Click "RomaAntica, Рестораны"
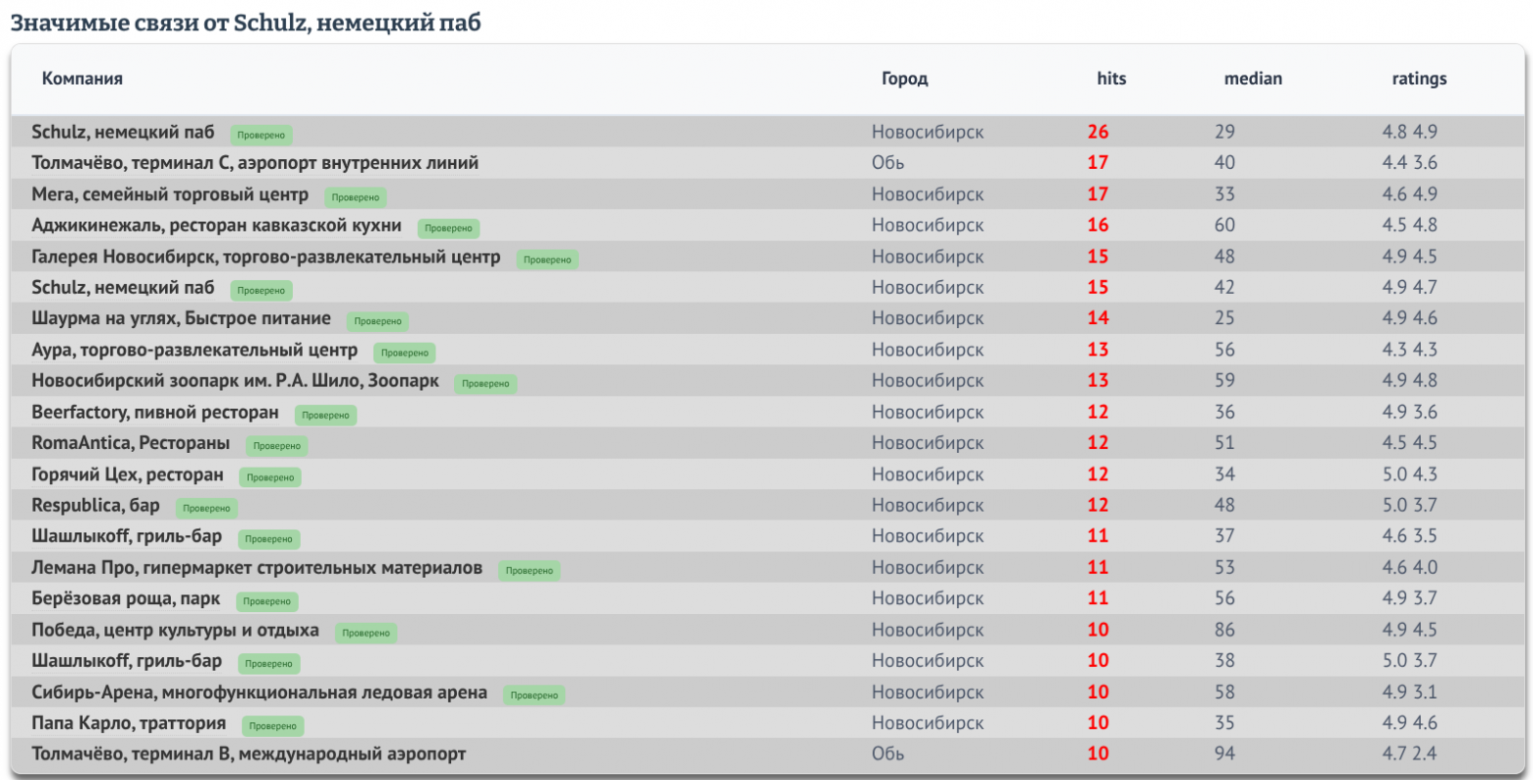This screenshot has height=780, width=1533. (x=131, y=443)
